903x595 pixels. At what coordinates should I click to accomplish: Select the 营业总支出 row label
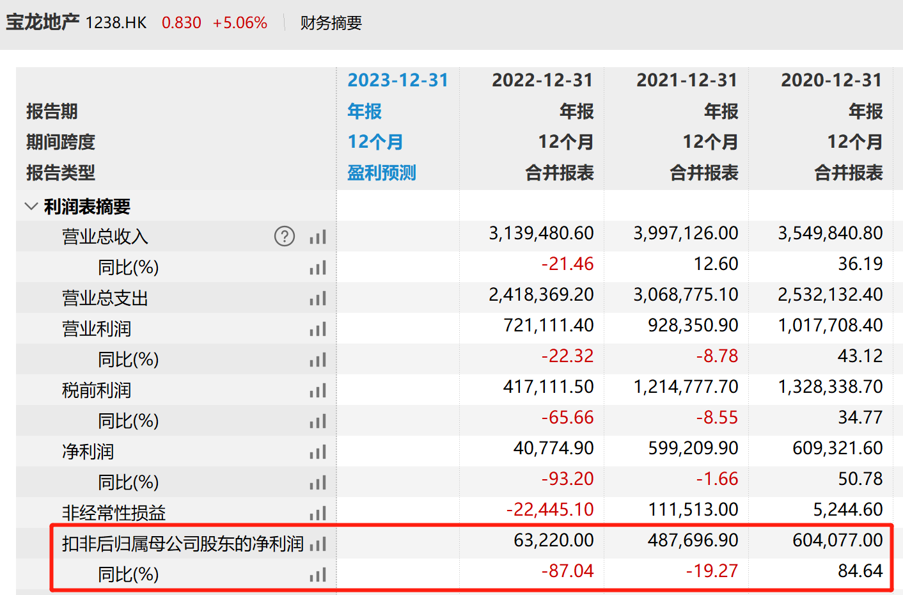105,298
